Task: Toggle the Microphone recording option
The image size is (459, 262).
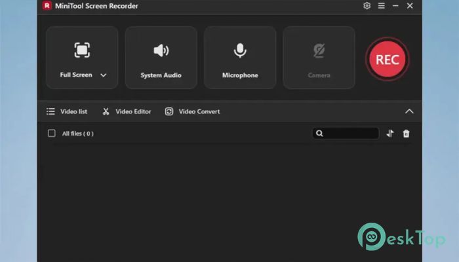Action: [x=240, y=58]
